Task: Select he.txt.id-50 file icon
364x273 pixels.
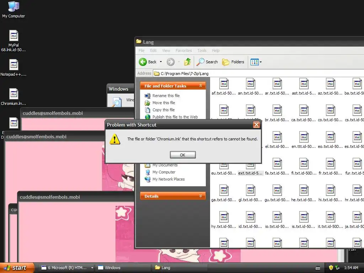Action: tap(304, 191)
